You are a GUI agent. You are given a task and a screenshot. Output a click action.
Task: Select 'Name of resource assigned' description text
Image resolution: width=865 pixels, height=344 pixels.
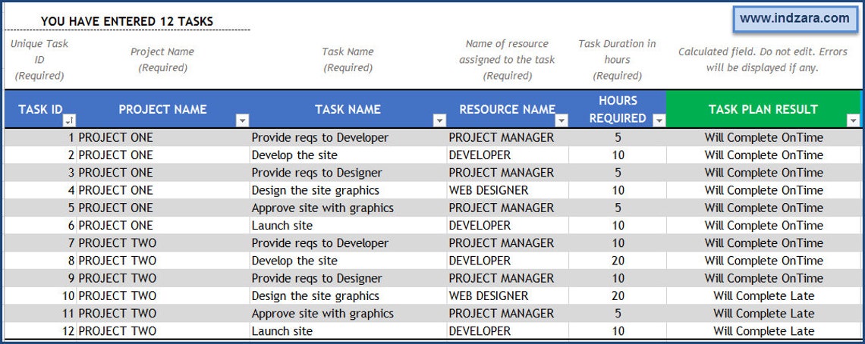(507, 60)
